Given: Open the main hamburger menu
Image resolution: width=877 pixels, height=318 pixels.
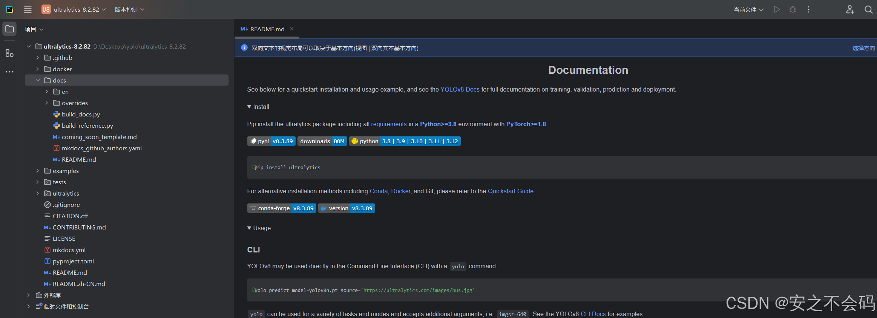Looking at the screenshot, I should 28,9.
